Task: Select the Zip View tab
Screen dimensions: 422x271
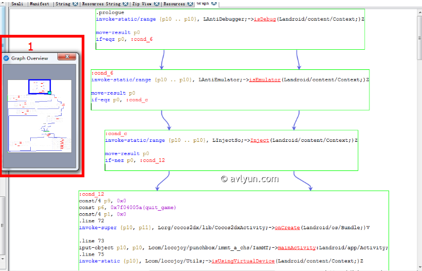Action: tap(141, 4)
